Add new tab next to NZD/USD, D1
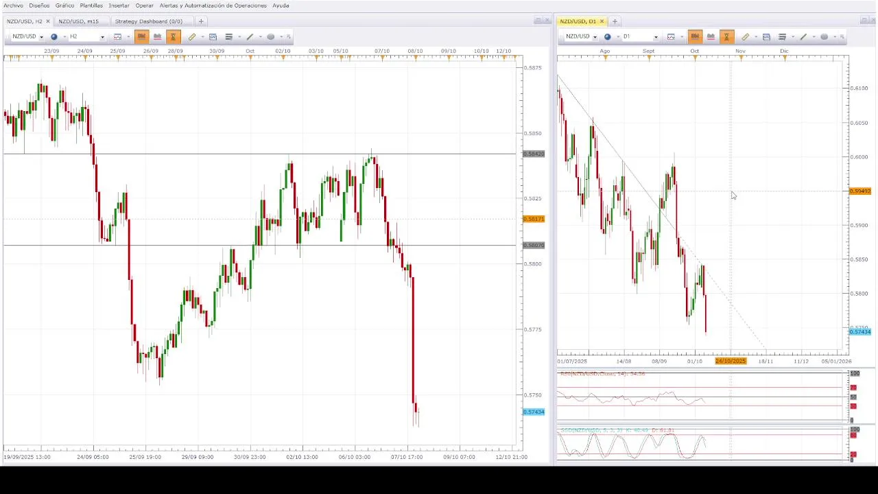Screen dimensions: 878x494 click(615, 21)
